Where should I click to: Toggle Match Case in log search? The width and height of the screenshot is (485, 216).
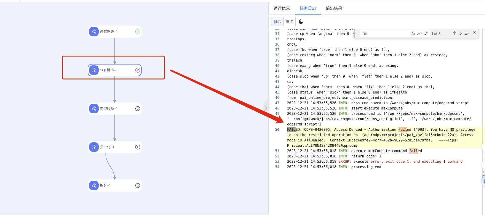(x=413, y=33)
